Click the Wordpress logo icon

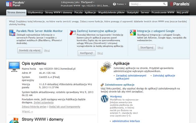(x=105, y=99)
